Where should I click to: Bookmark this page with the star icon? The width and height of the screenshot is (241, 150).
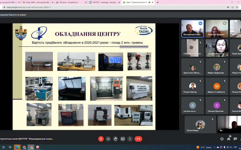(237, 7)
